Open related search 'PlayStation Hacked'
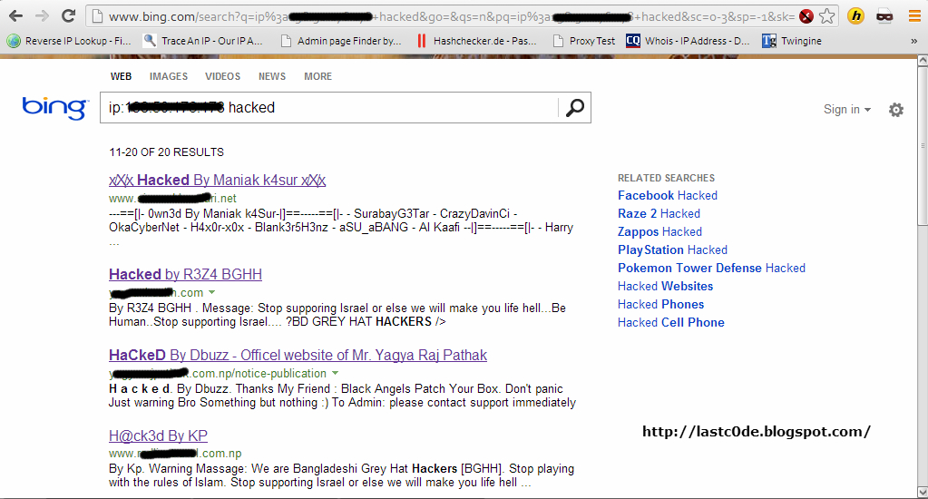The image size is (928, 499). coord(672,249)
